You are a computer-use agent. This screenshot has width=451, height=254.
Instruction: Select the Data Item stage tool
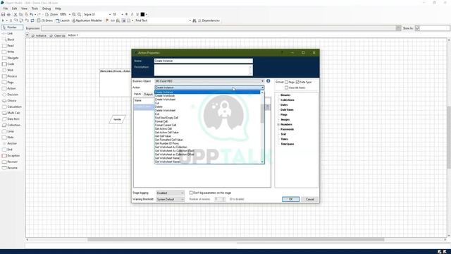(13, 119)
